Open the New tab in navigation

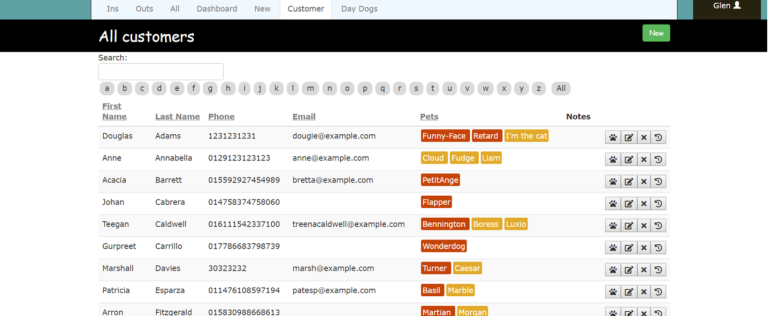pos(263,9)
